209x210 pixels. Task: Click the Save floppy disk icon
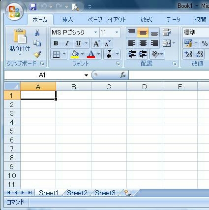[x=33, y=7]
